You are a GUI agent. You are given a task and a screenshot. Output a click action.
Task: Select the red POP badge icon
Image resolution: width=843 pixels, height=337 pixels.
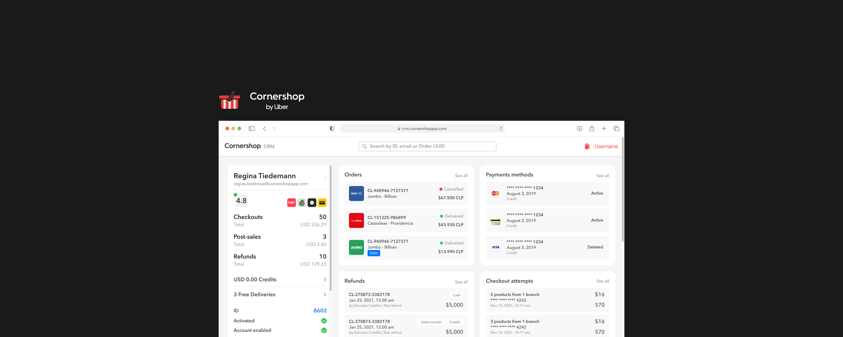click(291, 203)
